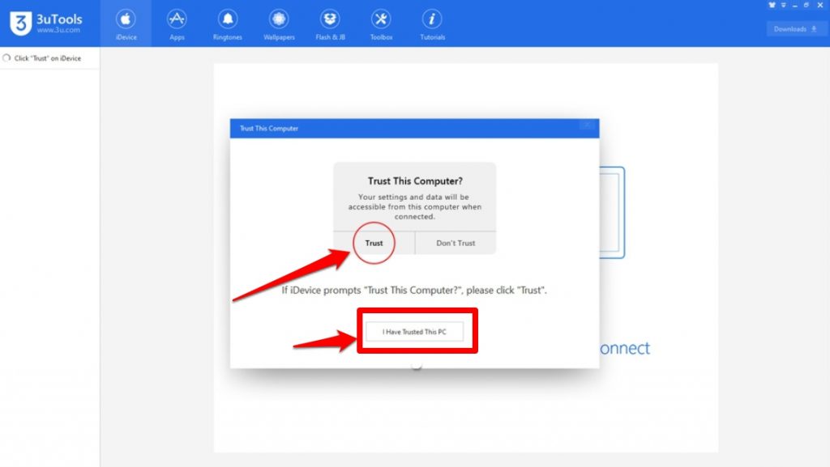Expand the title bar dropdown menu icon

(784, 5)
